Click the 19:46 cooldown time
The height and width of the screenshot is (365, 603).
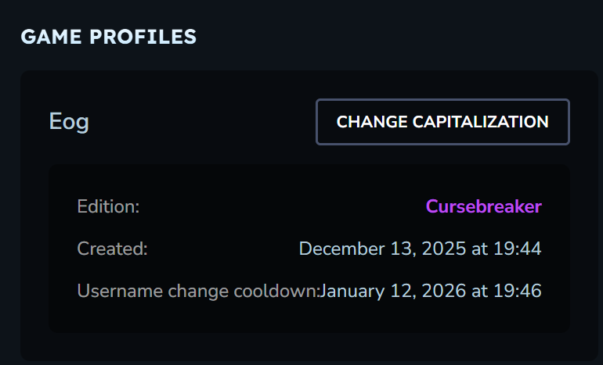520,291
